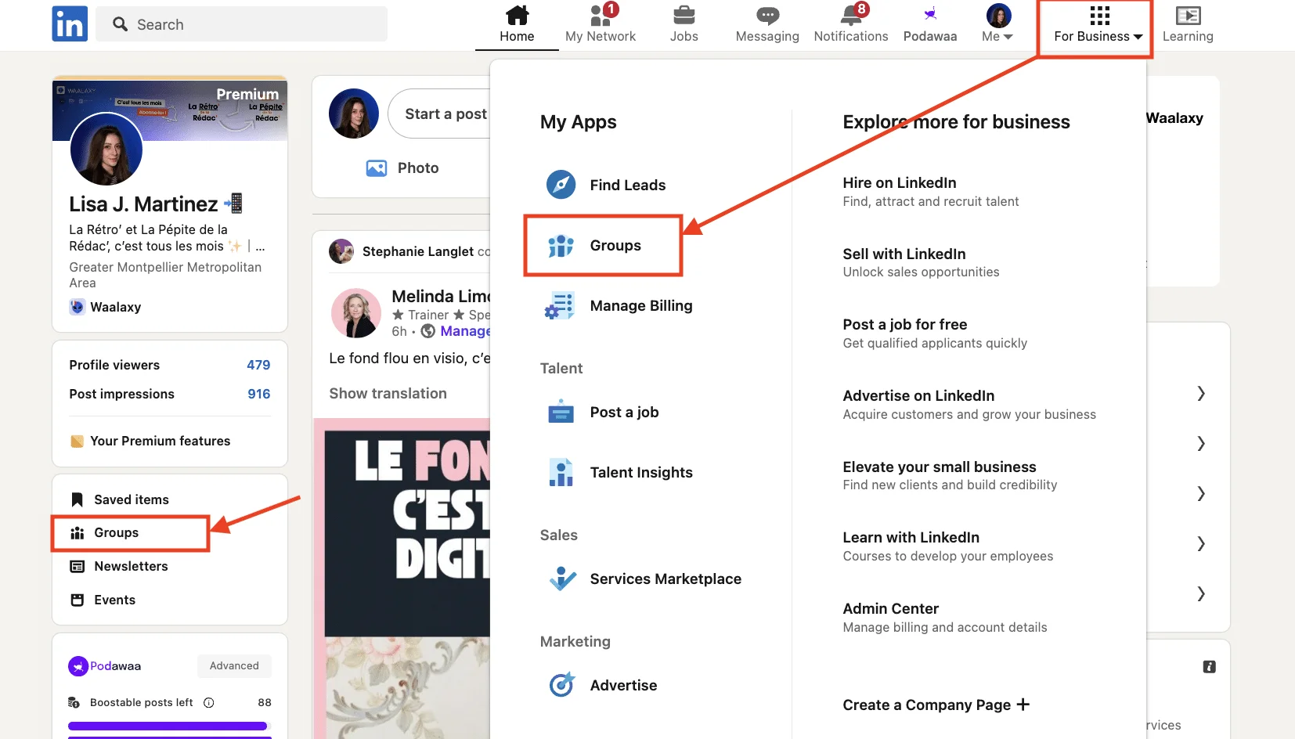Screen dimensions: 1295x739
Task: Click inside the Search field
Action: [x=241, y=24]
